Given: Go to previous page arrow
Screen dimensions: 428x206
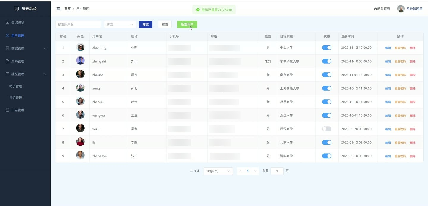Looking at the screenshot, I should coord(240,171).
